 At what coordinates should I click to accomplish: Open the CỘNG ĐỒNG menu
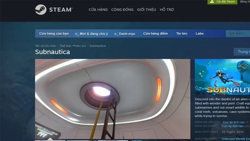point(122,10)
